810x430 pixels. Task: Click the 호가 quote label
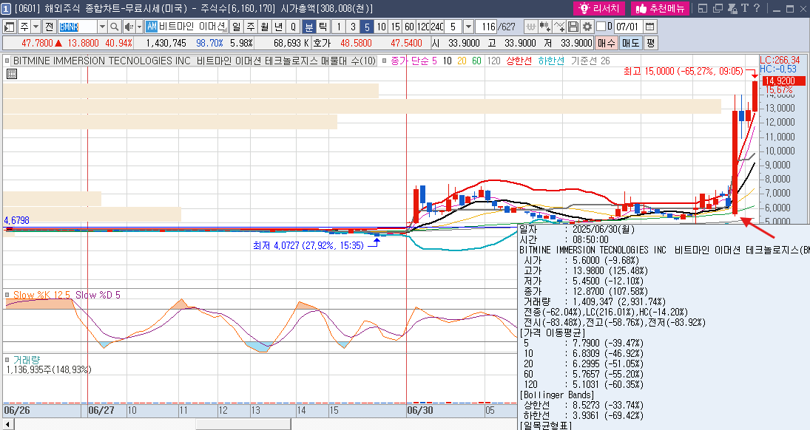[x=321, y=43]
